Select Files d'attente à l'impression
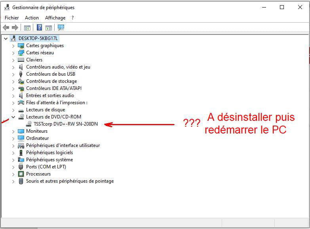This screenshot has width=310, height=229. (x=57, y=103)
